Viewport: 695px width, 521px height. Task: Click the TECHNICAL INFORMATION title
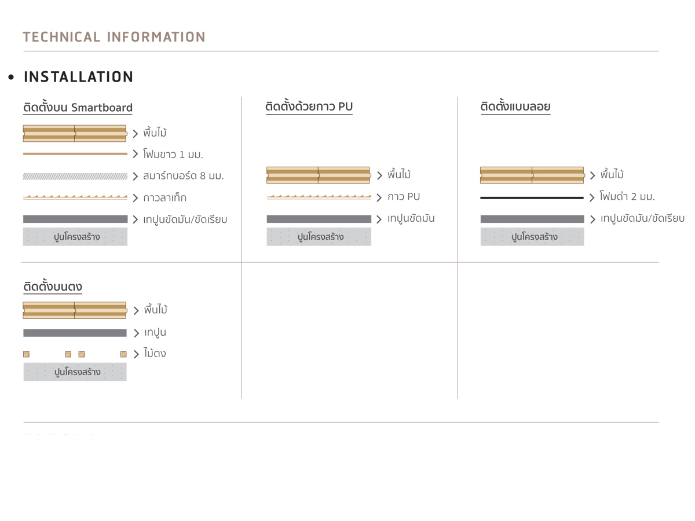click(114, 37)
